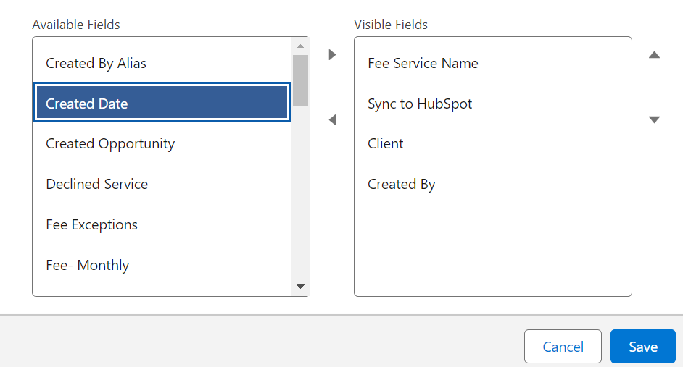
Task: Click the Available Fields scroll up arrow
Action: click(x=300, y=46)
